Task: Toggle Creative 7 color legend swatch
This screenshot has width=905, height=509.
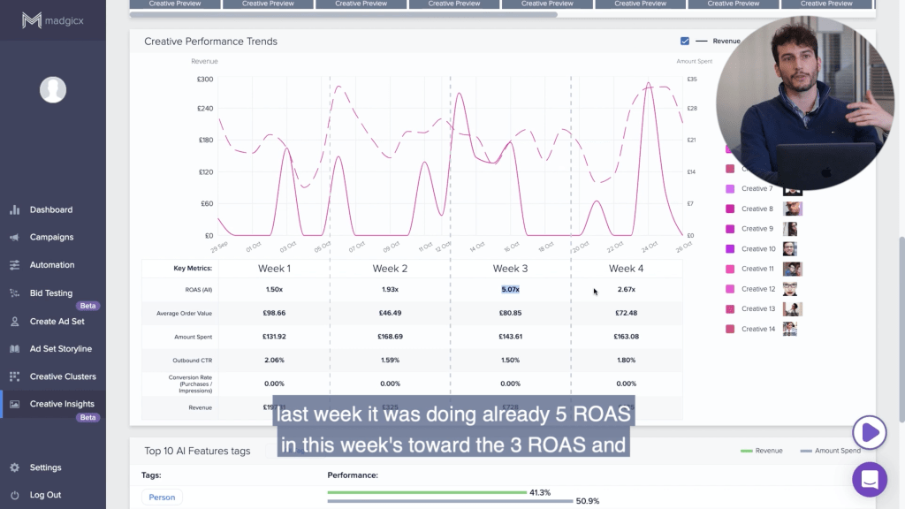Action: pyautogui.click(x=730, y=189)
